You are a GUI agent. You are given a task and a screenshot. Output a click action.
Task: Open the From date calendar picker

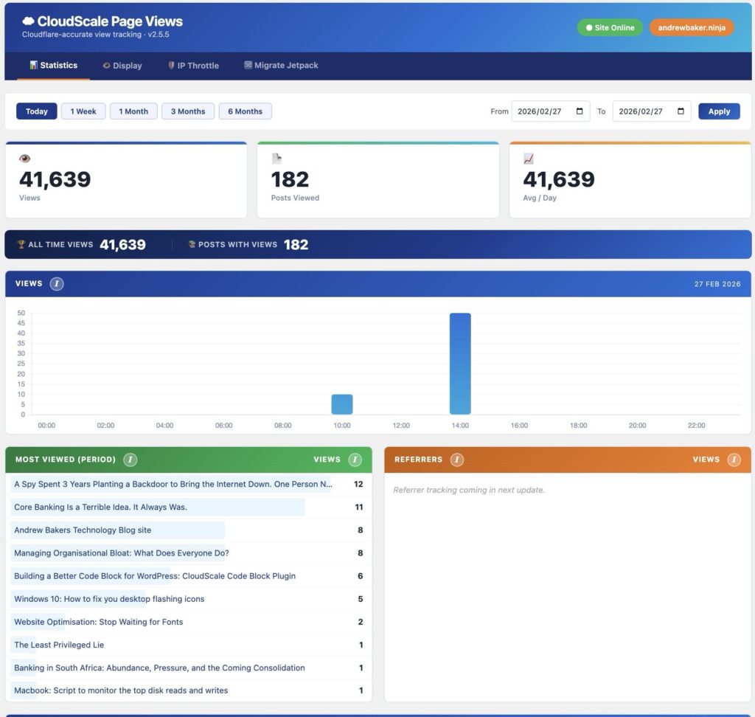581,111
